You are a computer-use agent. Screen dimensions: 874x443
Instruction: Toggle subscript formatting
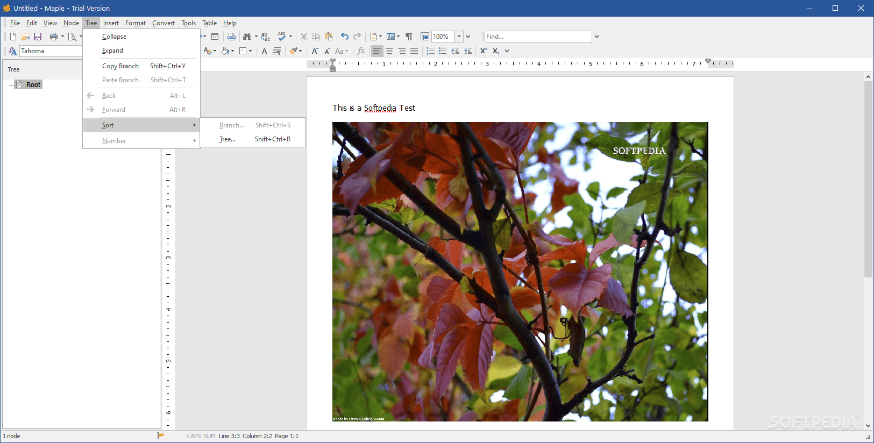[x=496, y=51]
